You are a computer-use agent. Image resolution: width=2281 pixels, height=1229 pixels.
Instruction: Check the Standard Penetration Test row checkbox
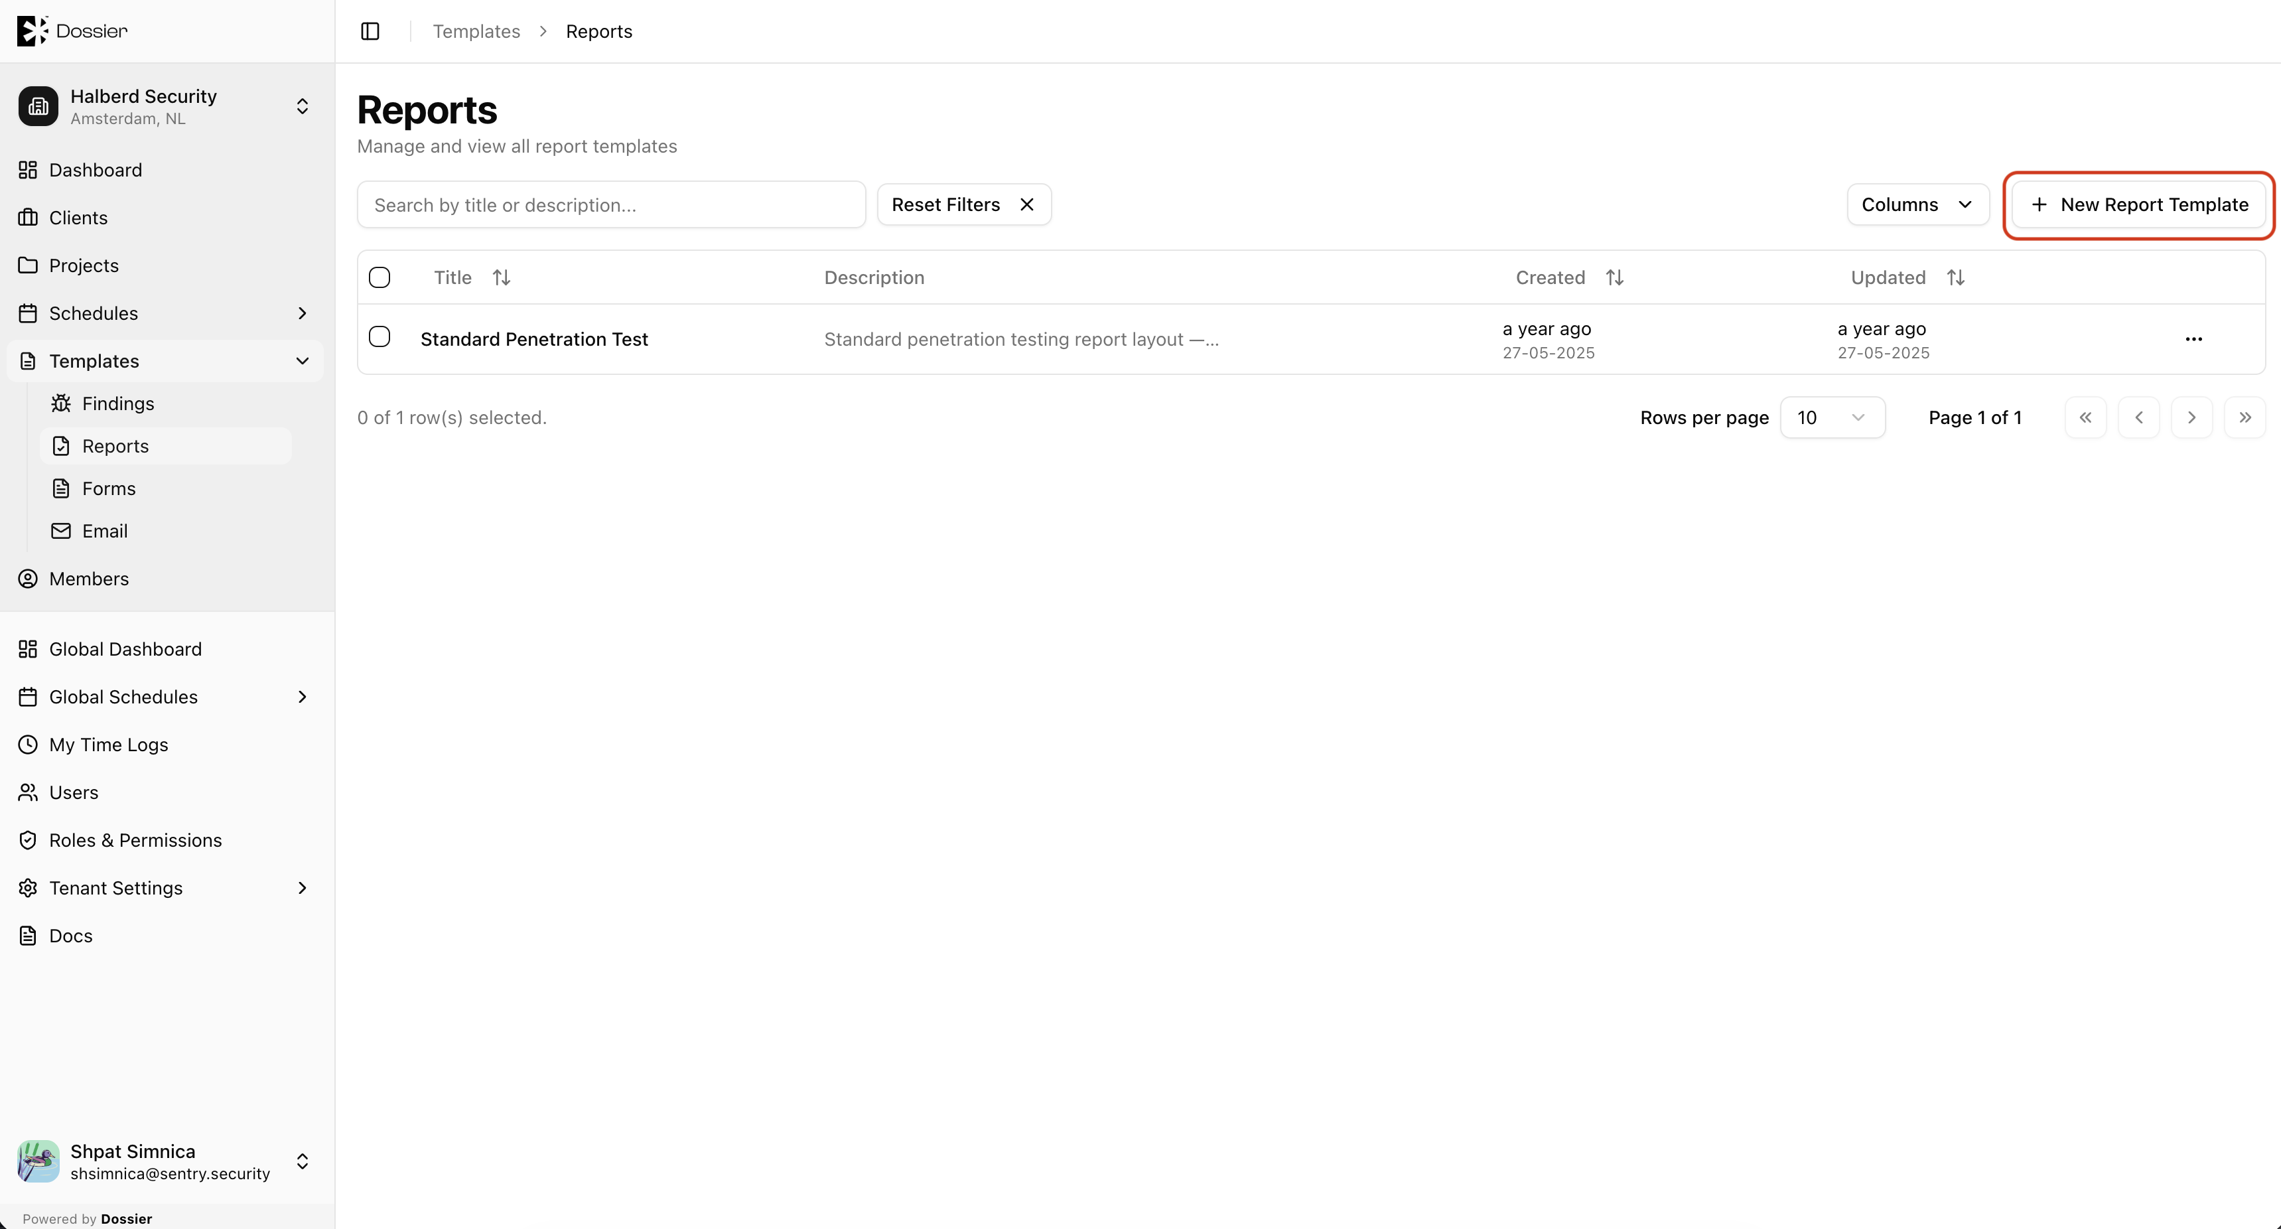click(x=379, y=336)
